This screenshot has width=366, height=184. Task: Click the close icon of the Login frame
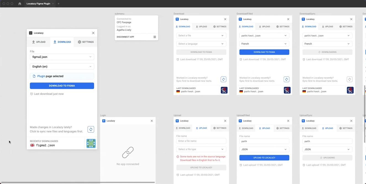152,121
